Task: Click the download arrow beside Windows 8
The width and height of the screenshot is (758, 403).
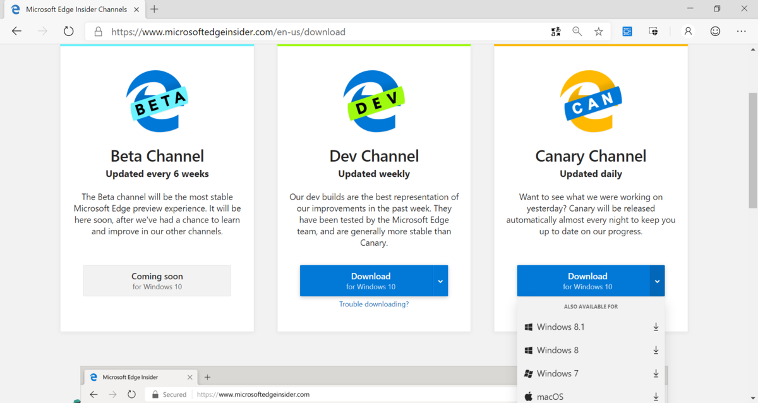Action: point(656,351)
